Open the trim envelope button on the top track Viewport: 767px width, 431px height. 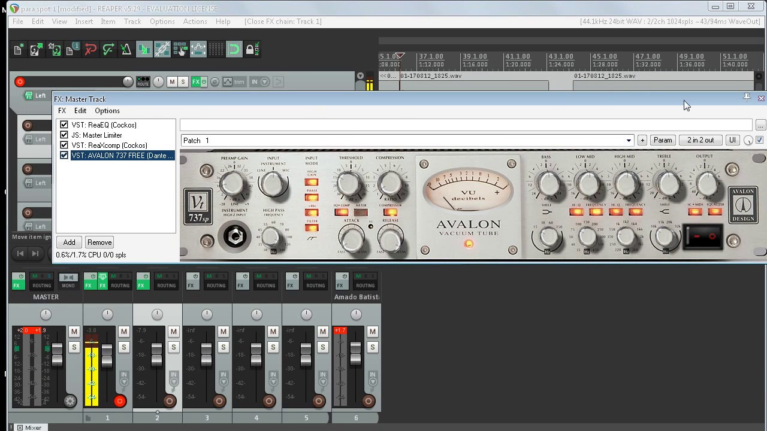tap(234, 82)
